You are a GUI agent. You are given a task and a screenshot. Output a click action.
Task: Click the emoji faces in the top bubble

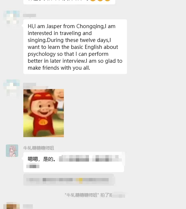tap(100, 0)
